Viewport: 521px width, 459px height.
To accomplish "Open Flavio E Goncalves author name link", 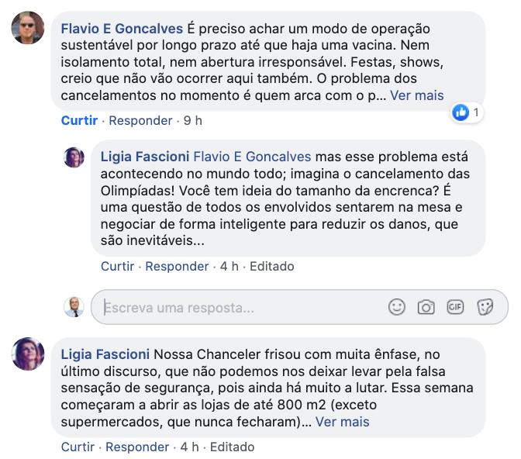I will point(122,29).
